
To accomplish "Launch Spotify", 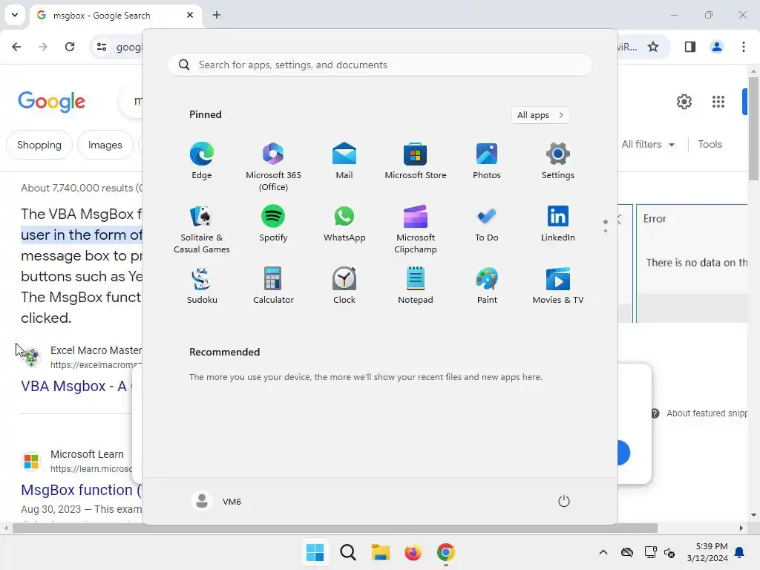I will click(x=273, y=223).
